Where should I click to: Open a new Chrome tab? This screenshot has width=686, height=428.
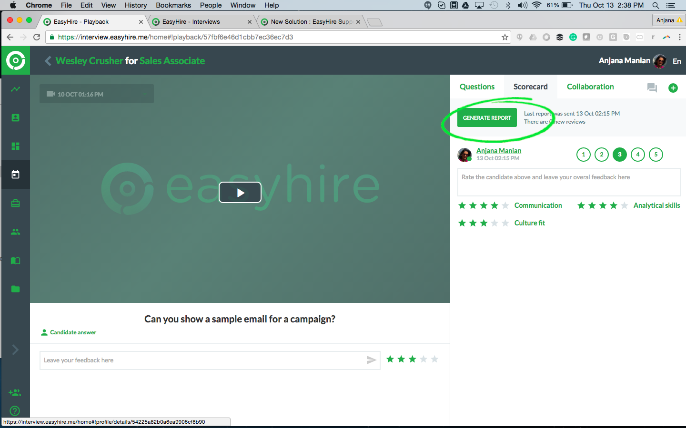(x=375, y=22)
